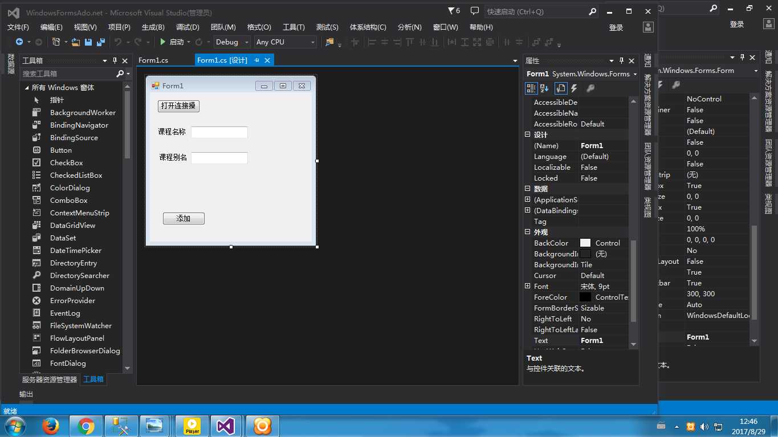Viewport: 778px width, 437px height.
Task: Click the Align to Grid layout icon
Action: (x=355, y=42)
